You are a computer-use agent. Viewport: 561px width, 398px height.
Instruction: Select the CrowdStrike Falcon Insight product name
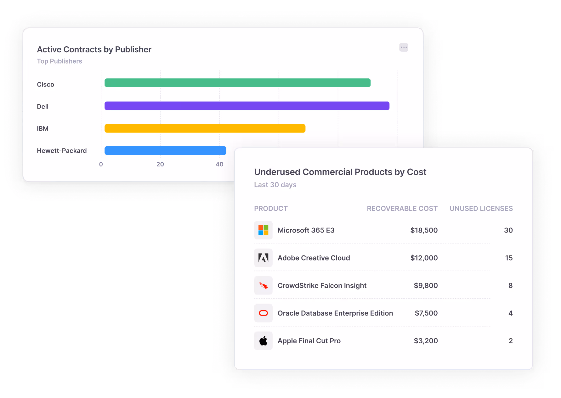coord(322,285)
